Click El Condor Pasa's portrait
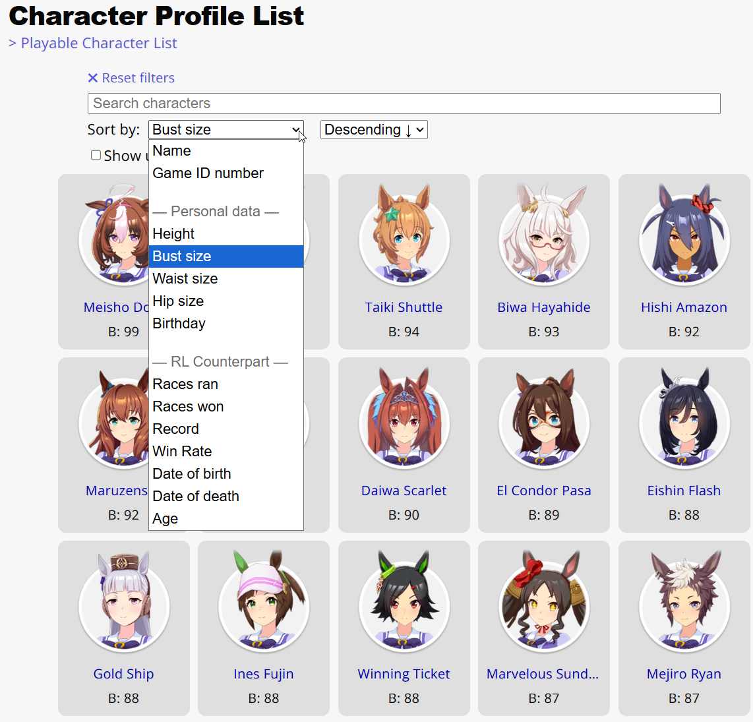This screenshot has width=753, height=722. pos(544,419)
